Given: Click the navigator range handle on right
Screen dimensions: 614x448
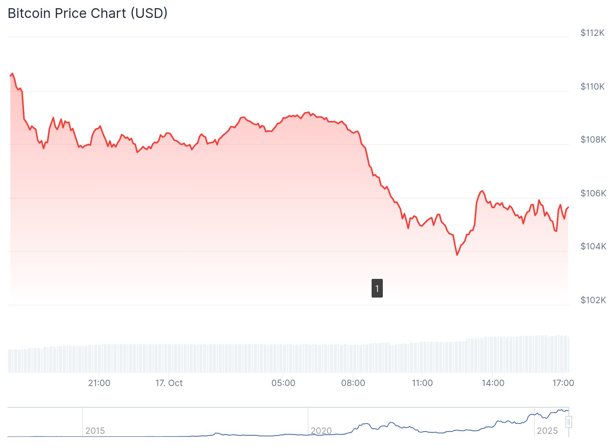Looking at the screenshot, I should (x=568, y=422).
